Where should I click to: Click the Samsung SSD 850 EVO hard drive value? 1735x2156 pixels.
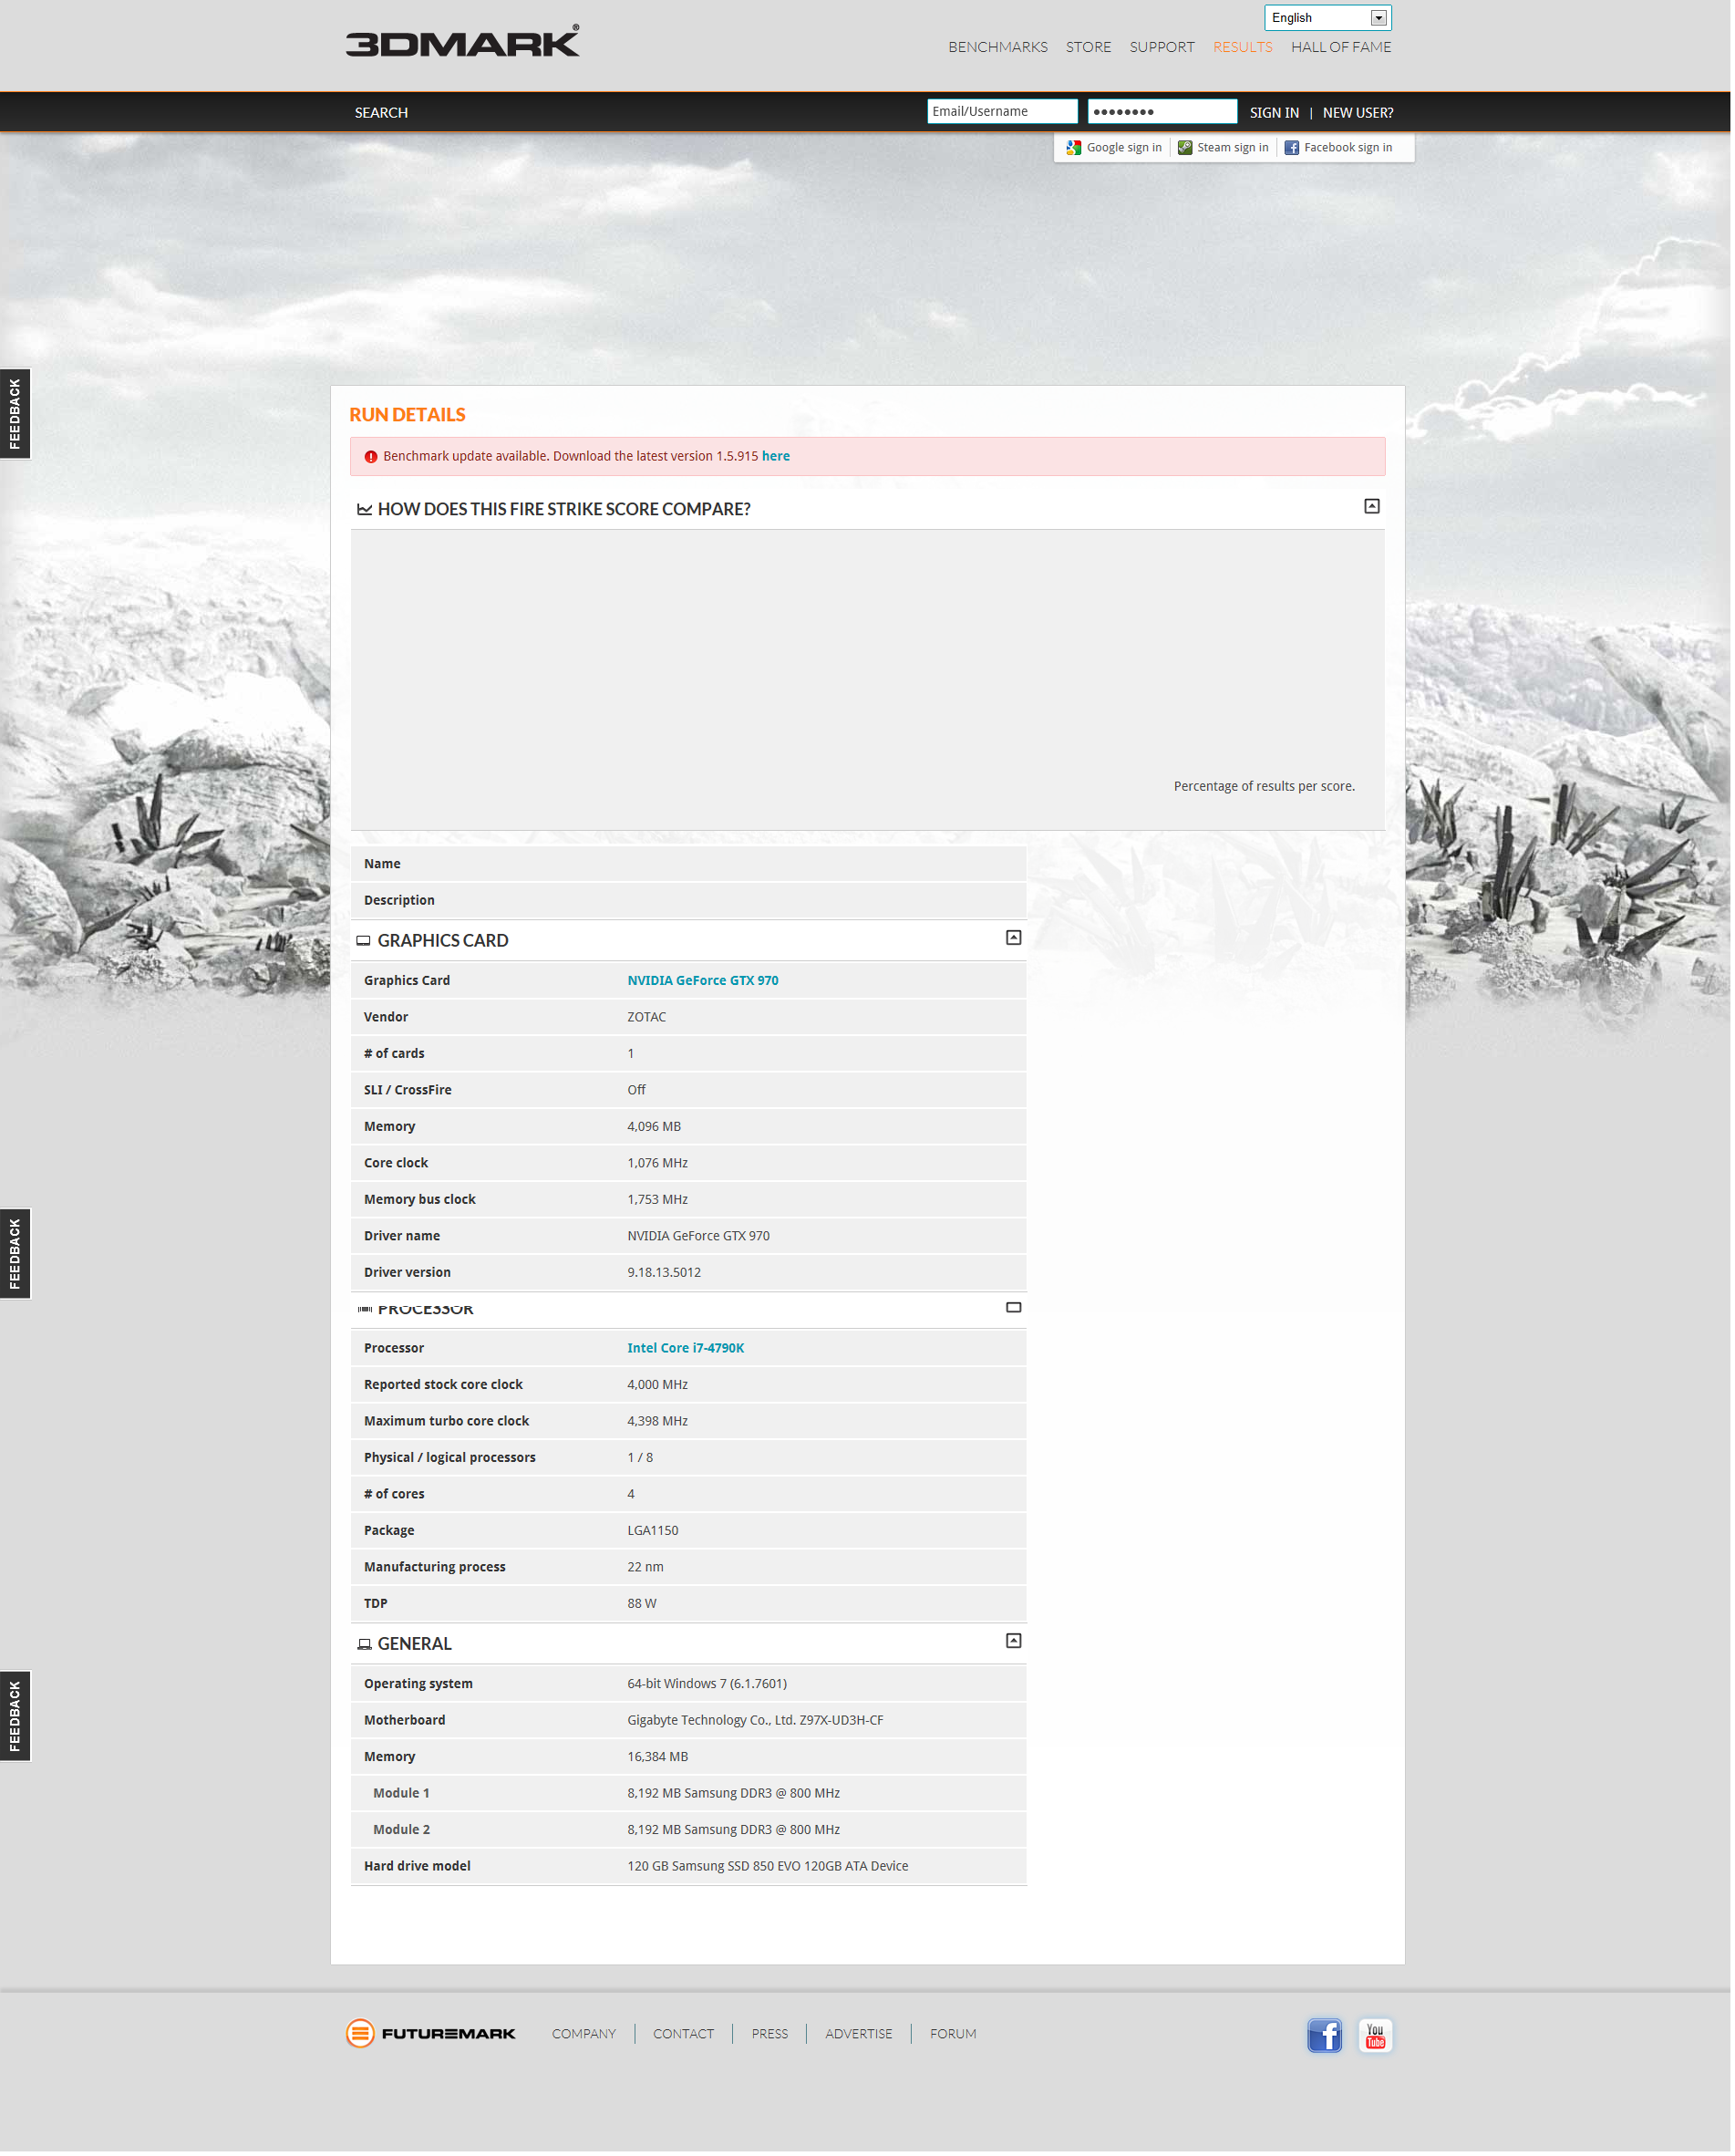point(768,1867)
